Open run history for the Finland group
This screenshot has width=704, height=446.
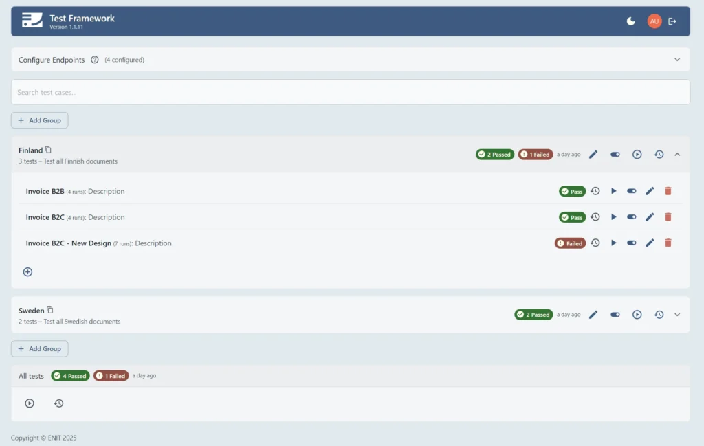659,154
